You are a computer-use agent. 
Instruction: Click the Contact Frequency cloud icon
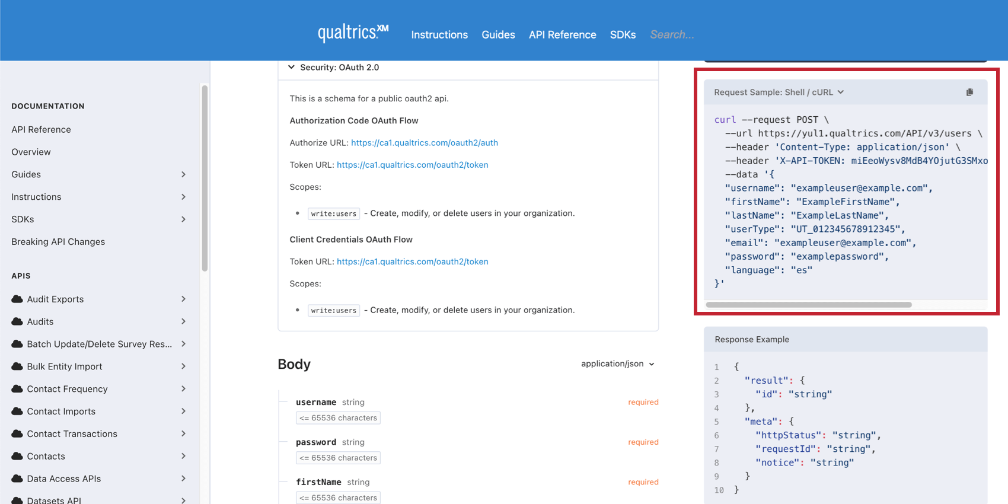click(17, 389)
